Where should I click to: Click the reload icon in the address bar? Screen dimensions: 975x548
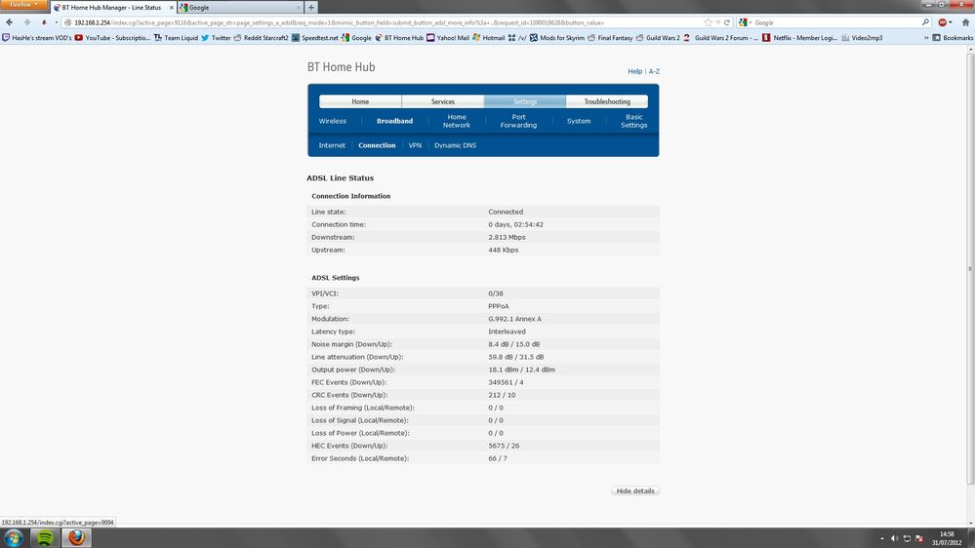[x=726, y=22]
